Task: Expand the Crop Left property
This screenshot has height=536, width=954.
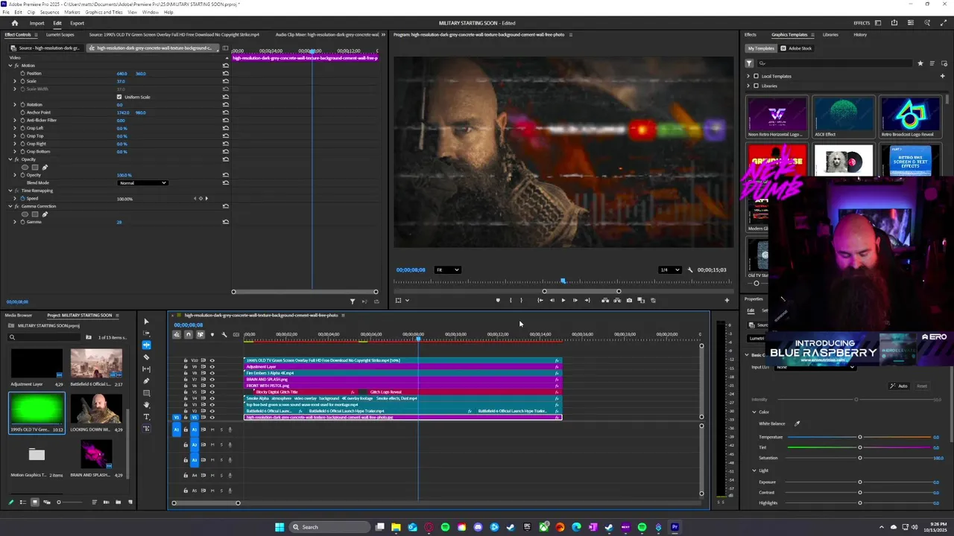Action: (15, 128)
